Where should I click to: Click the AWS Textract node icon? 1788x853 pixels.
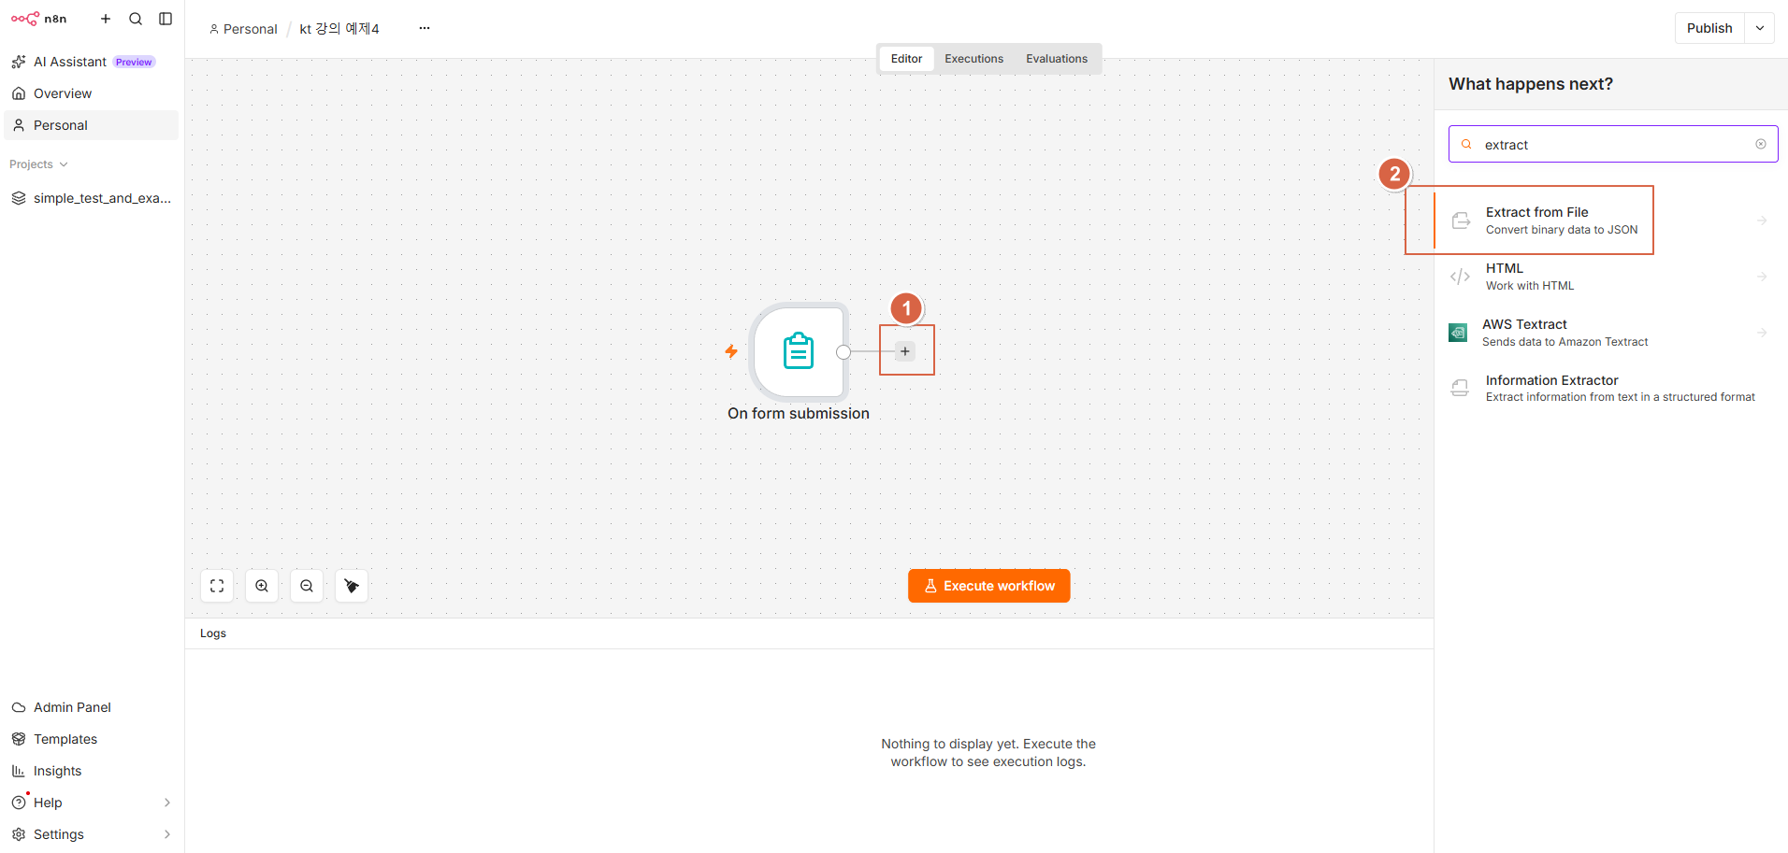click(1458, 333)
